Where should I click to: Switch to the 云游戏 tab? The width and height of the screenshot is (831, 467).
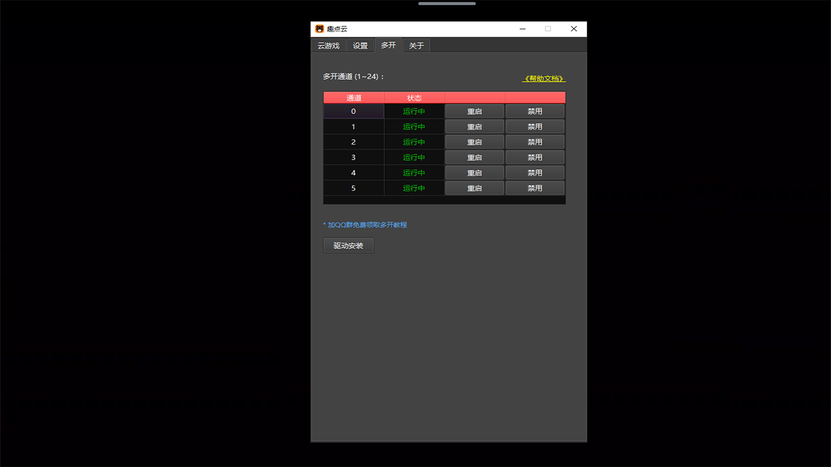329,45
